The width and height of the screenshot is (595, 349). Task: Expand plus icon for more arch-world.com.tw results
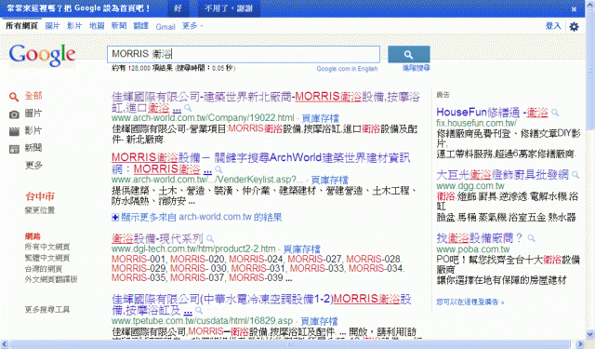coord(115,218)
